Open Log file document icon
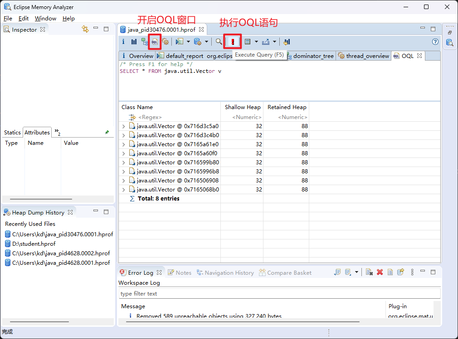 (390, 272)
